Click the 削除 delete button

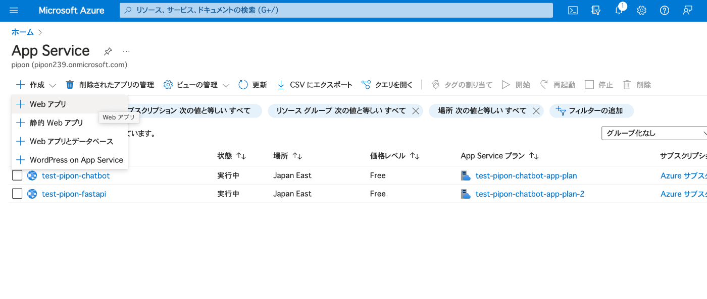point(637,85)
